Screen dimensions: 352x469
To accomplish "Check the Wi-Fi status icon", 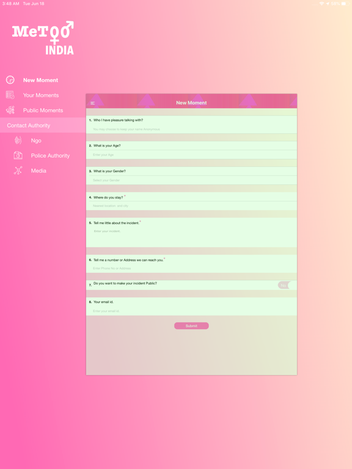I will [321, 4].
